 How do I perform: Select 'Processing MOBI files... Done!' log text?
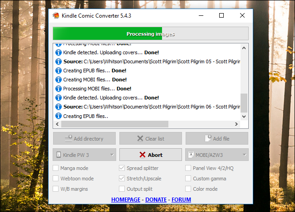pos(97,89)
